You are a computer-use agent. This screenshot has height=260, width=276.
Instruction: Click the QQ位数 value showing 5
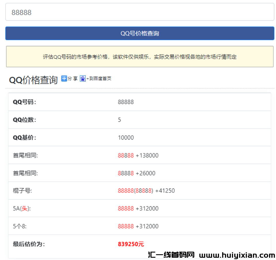pyautogui.click(x=119, y=120)
